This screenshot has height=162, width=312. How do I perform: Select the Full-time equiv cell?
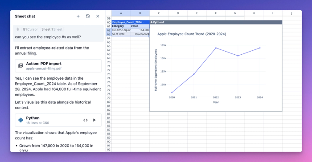coord(121,30)
